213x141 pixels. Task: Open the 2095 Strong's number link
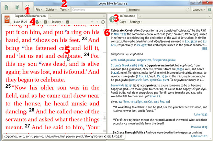(179, 69)
